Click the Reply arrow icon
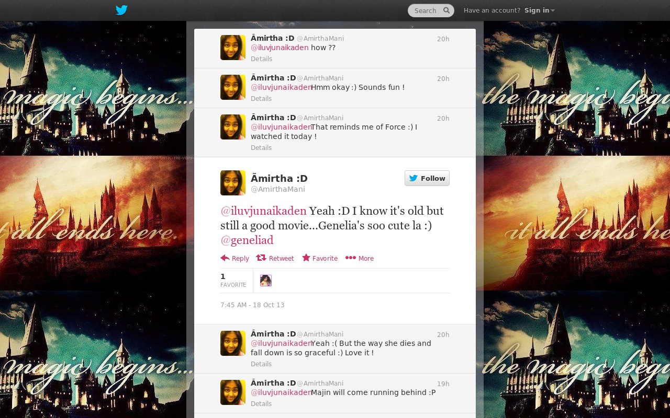 click(x=225, y=258)
